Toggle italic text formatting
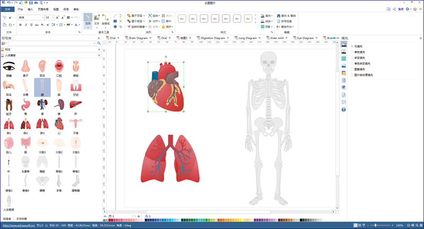424x229 pixels. (25, 24)
